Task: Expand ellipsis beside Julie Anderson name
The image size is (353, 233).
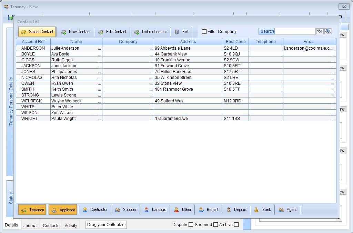Action: coord(100,48)
